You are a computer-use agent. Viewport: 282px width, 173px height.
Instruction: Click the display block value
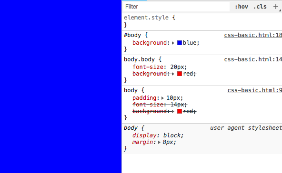point(173,135)
